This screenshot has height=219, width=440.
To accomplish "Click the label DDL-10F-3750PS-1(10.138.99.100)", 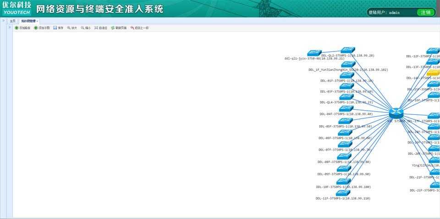I will coord(343,187).
